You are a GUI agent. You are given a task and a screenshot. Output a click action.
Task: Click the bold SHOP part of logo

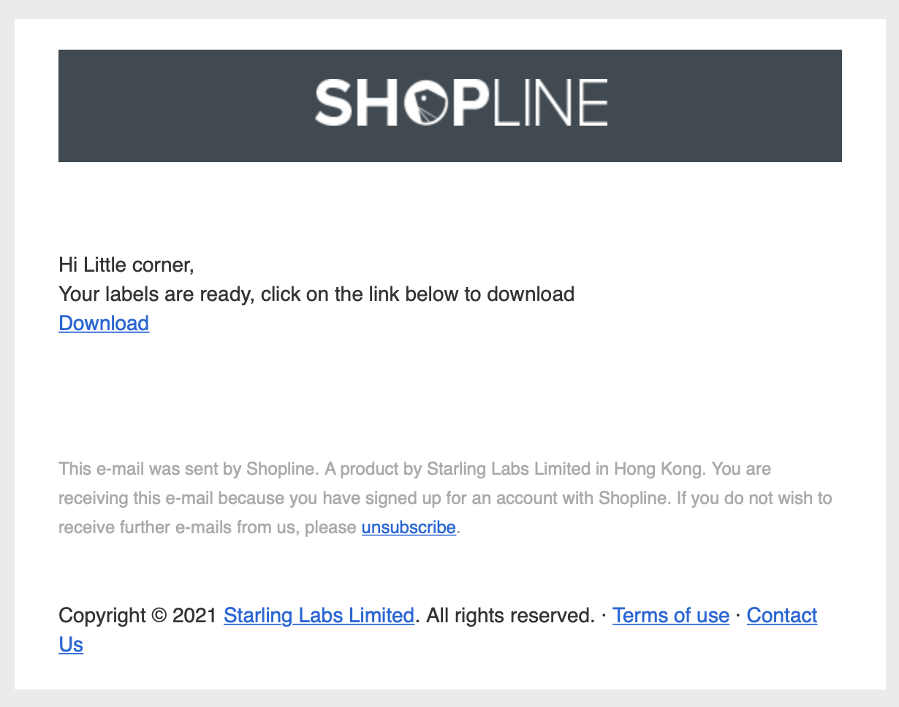click(399, 103)
